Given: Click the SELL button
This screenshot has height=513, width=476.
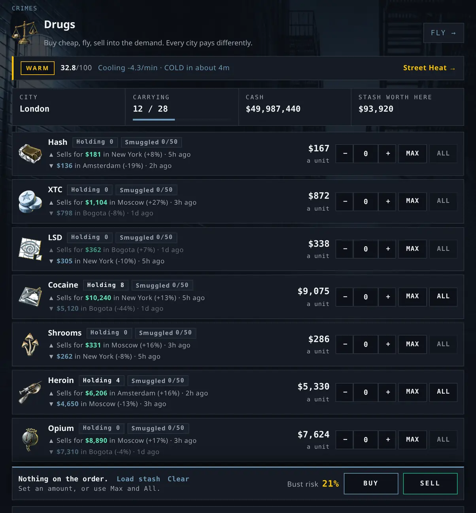Looking at the screenshot, I should tap(430, 483).
